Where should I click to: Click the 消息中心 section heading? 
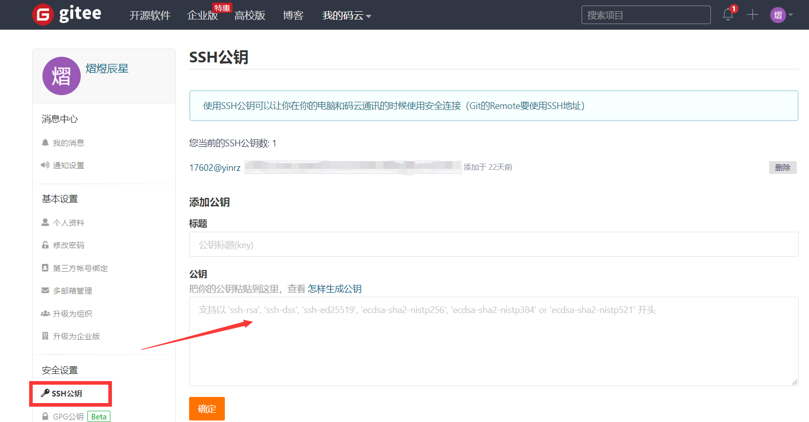60,119
